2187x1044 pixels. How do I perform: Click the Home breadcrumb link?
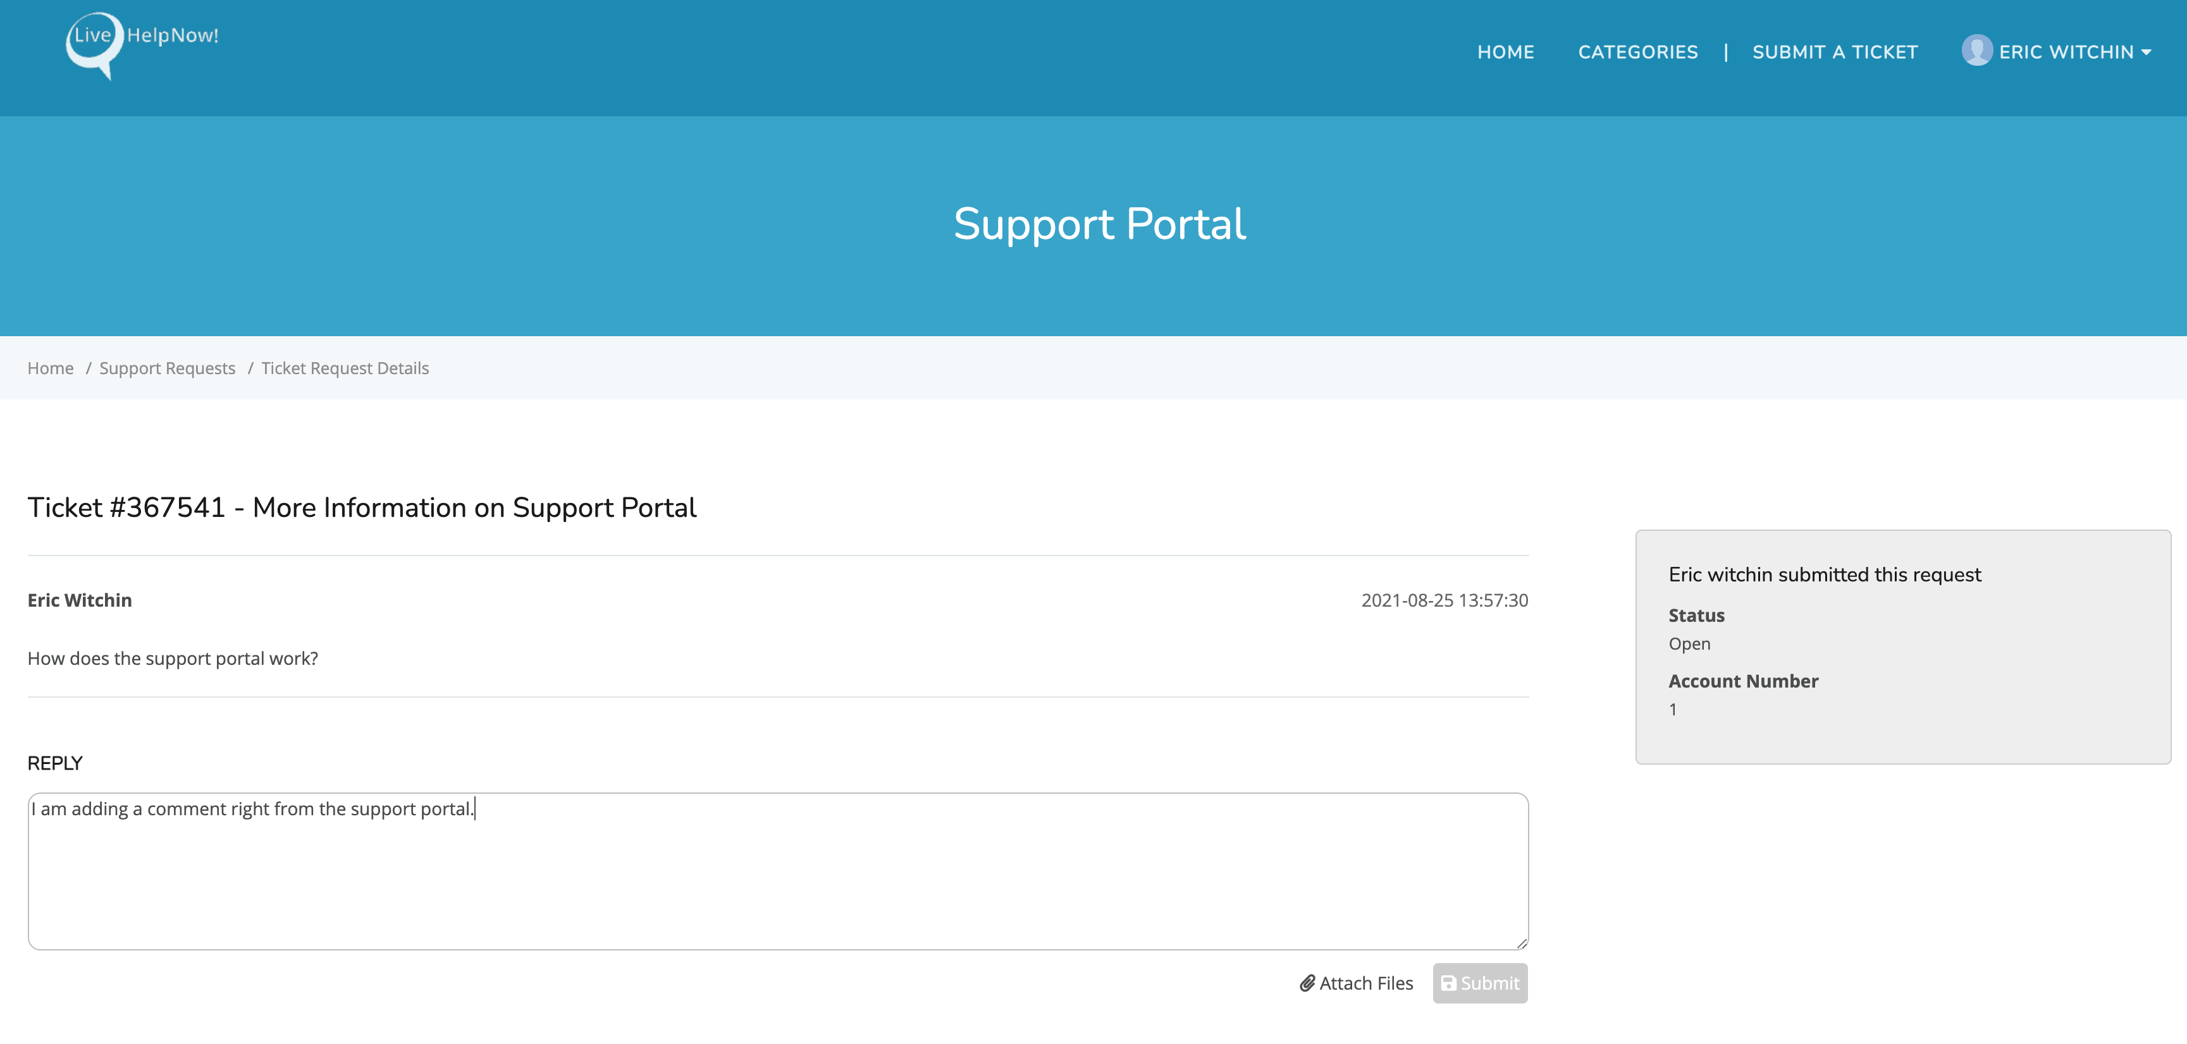click(x=50, y=368)
